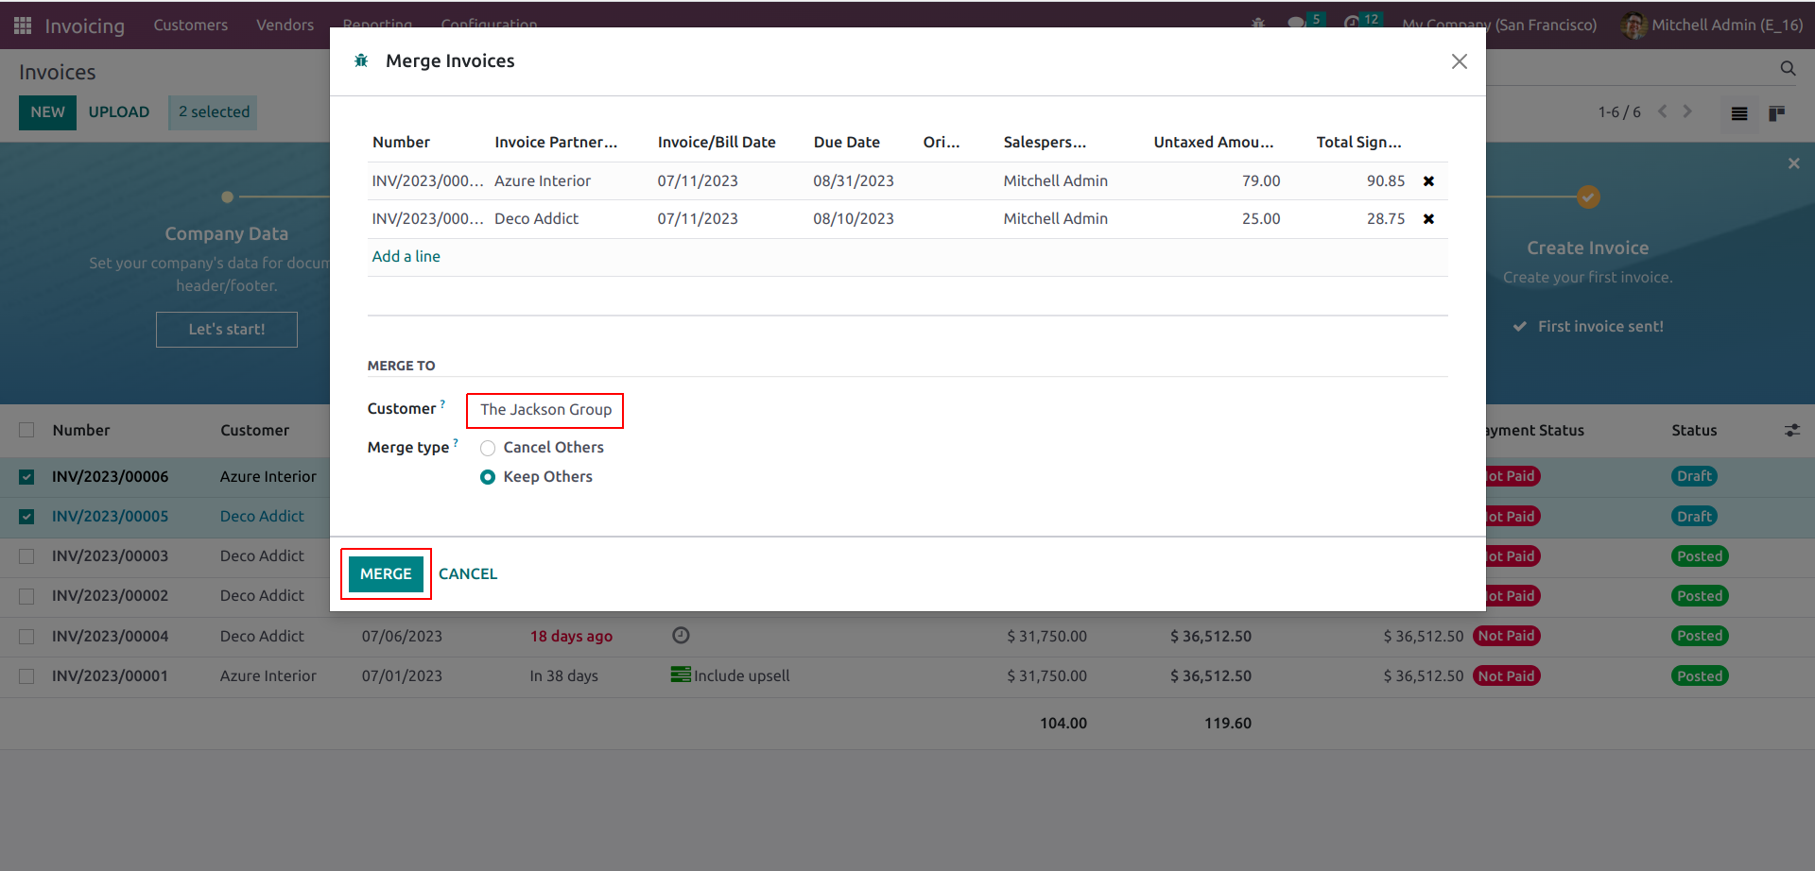Check invoice INV/2023/00001 checkbox
Screen dimensions: 1815x871
tap(26, 676)
